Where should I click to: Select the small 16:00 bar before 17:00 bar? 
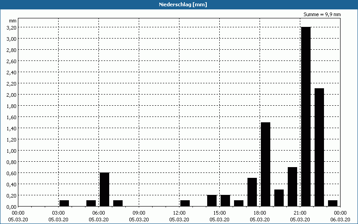click(239, 203)
